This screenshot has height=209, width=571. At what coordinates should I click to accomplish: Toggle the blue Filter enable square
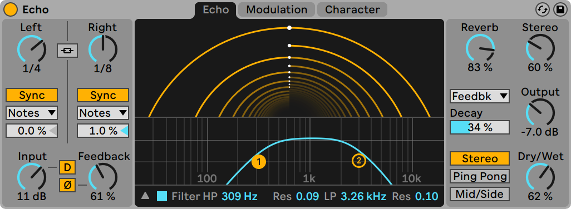[162, 196]
